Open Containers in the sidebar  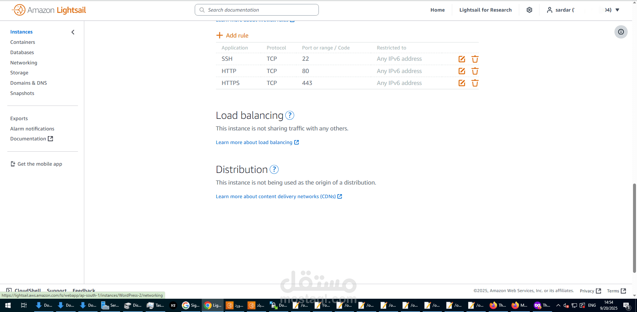pyautogui.click(x=23, y=42)
